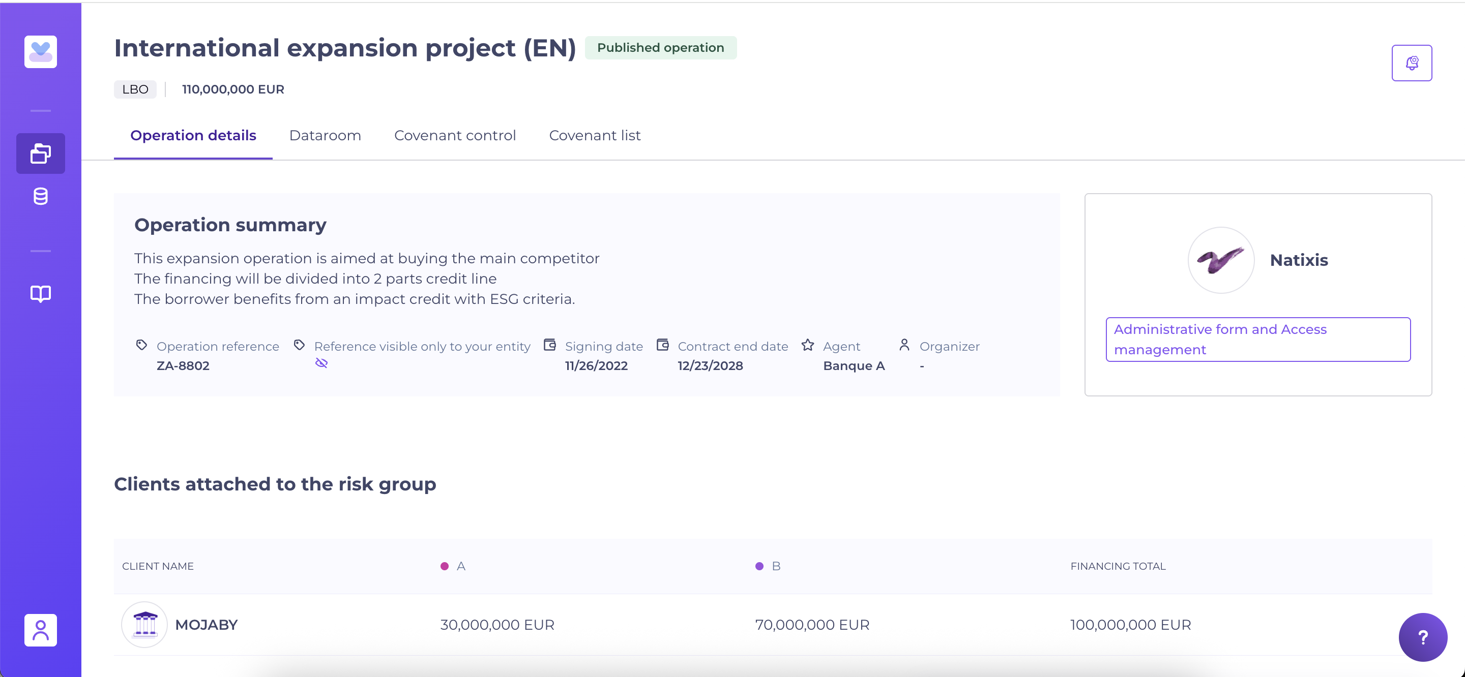The width and height of the screenshot is (1465, 677).
Task: Click the purple dot for tranche B
Action: 759,566
